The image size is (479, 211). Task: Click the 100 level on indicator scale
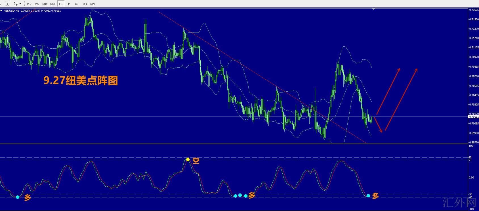point(471,146)
